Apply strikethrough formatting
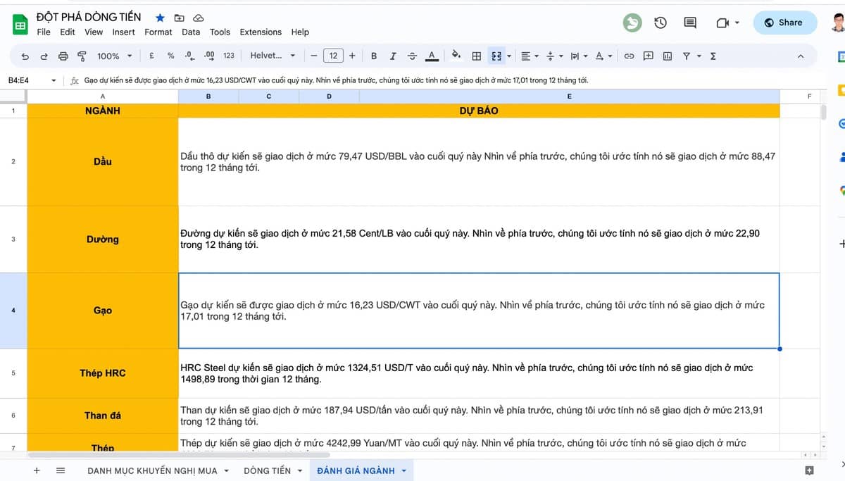 tap(412, 55)
